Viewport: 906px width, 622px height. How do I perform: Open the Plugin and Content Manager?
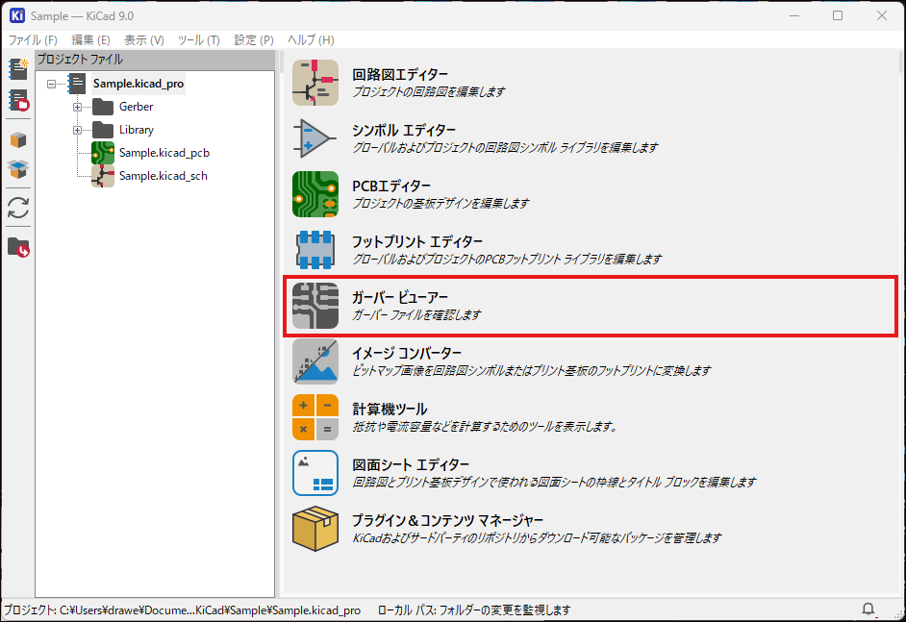315,530
